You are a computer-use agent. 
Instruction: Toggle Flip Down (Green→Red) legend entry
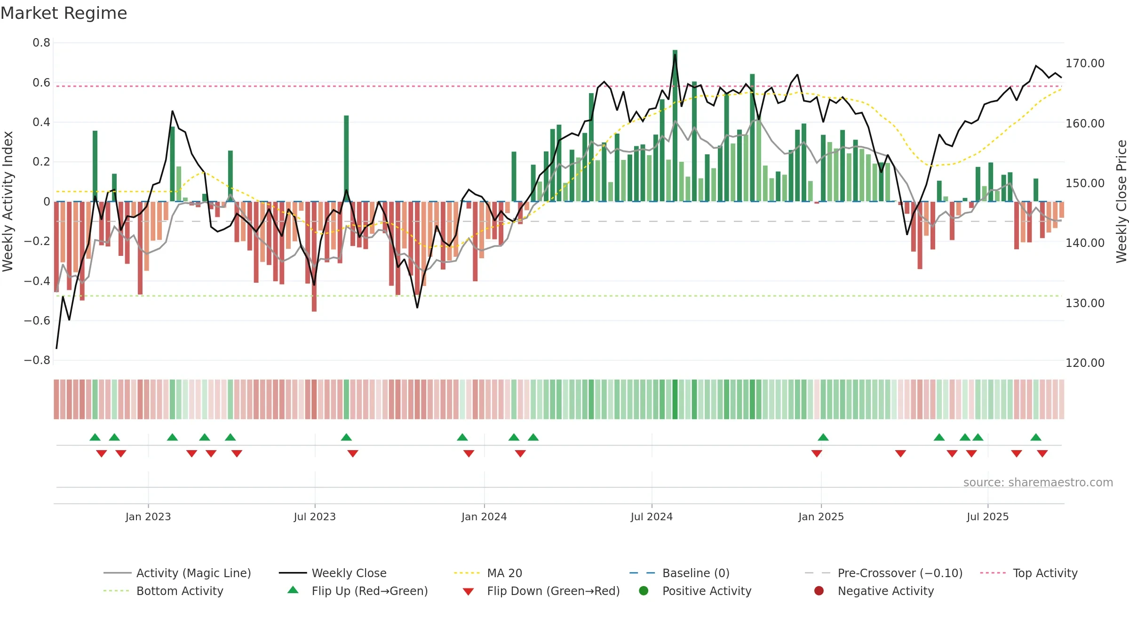pos(541,591)
